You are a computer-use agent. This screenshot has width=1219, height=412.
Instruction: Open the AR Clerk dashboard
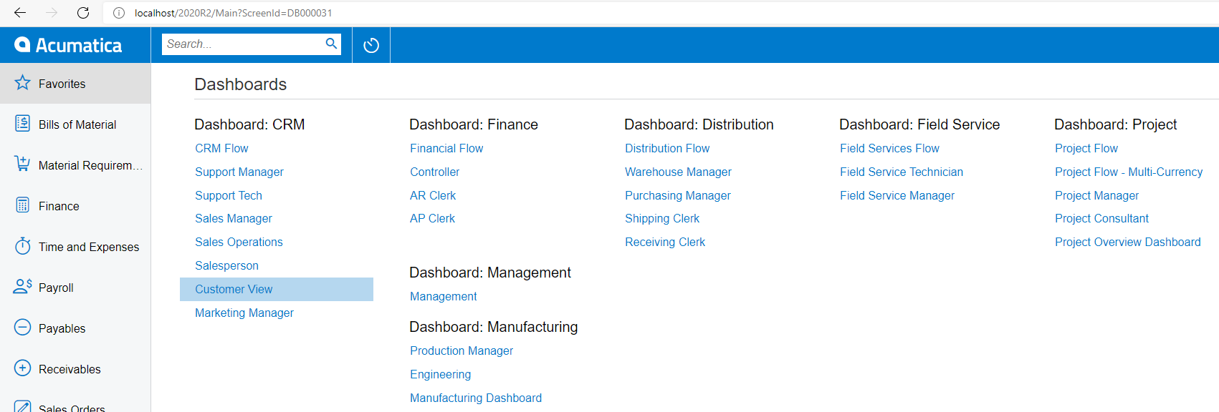coord(433,195)
